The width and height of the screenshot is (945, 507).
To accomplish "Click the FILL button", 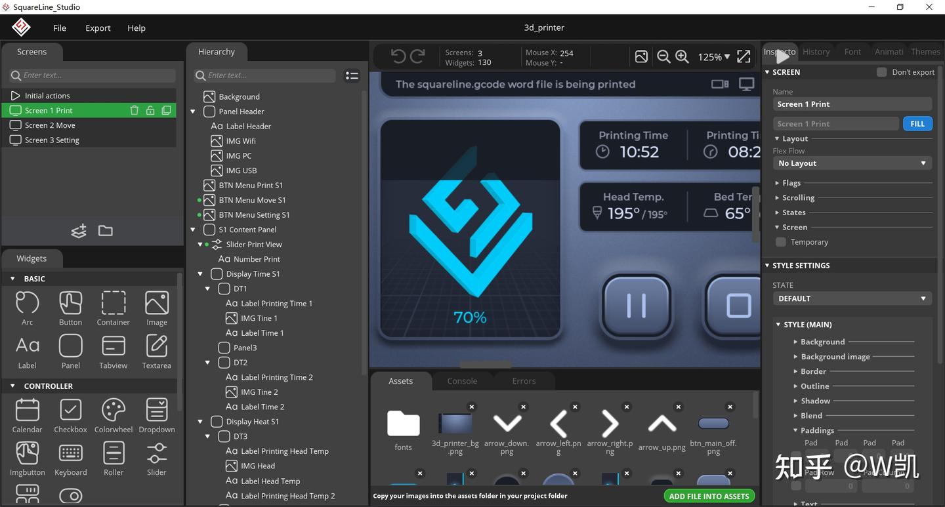I will click(x=917, y=124).
